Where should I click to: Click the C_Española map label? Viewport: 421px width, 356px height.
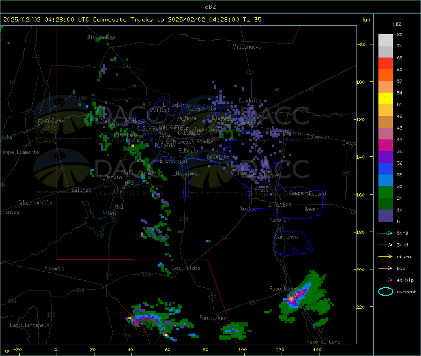tap(202, 109)
